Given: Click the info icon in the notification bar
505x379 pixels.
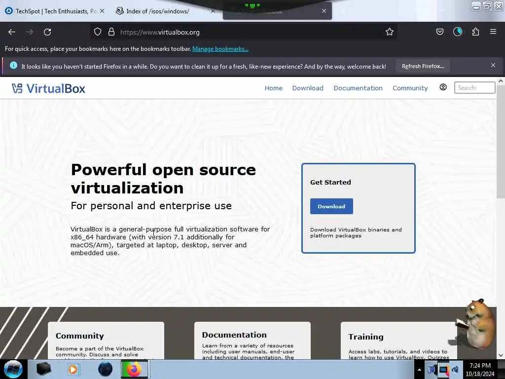Looking at the screenshot, I should [13, 66].
